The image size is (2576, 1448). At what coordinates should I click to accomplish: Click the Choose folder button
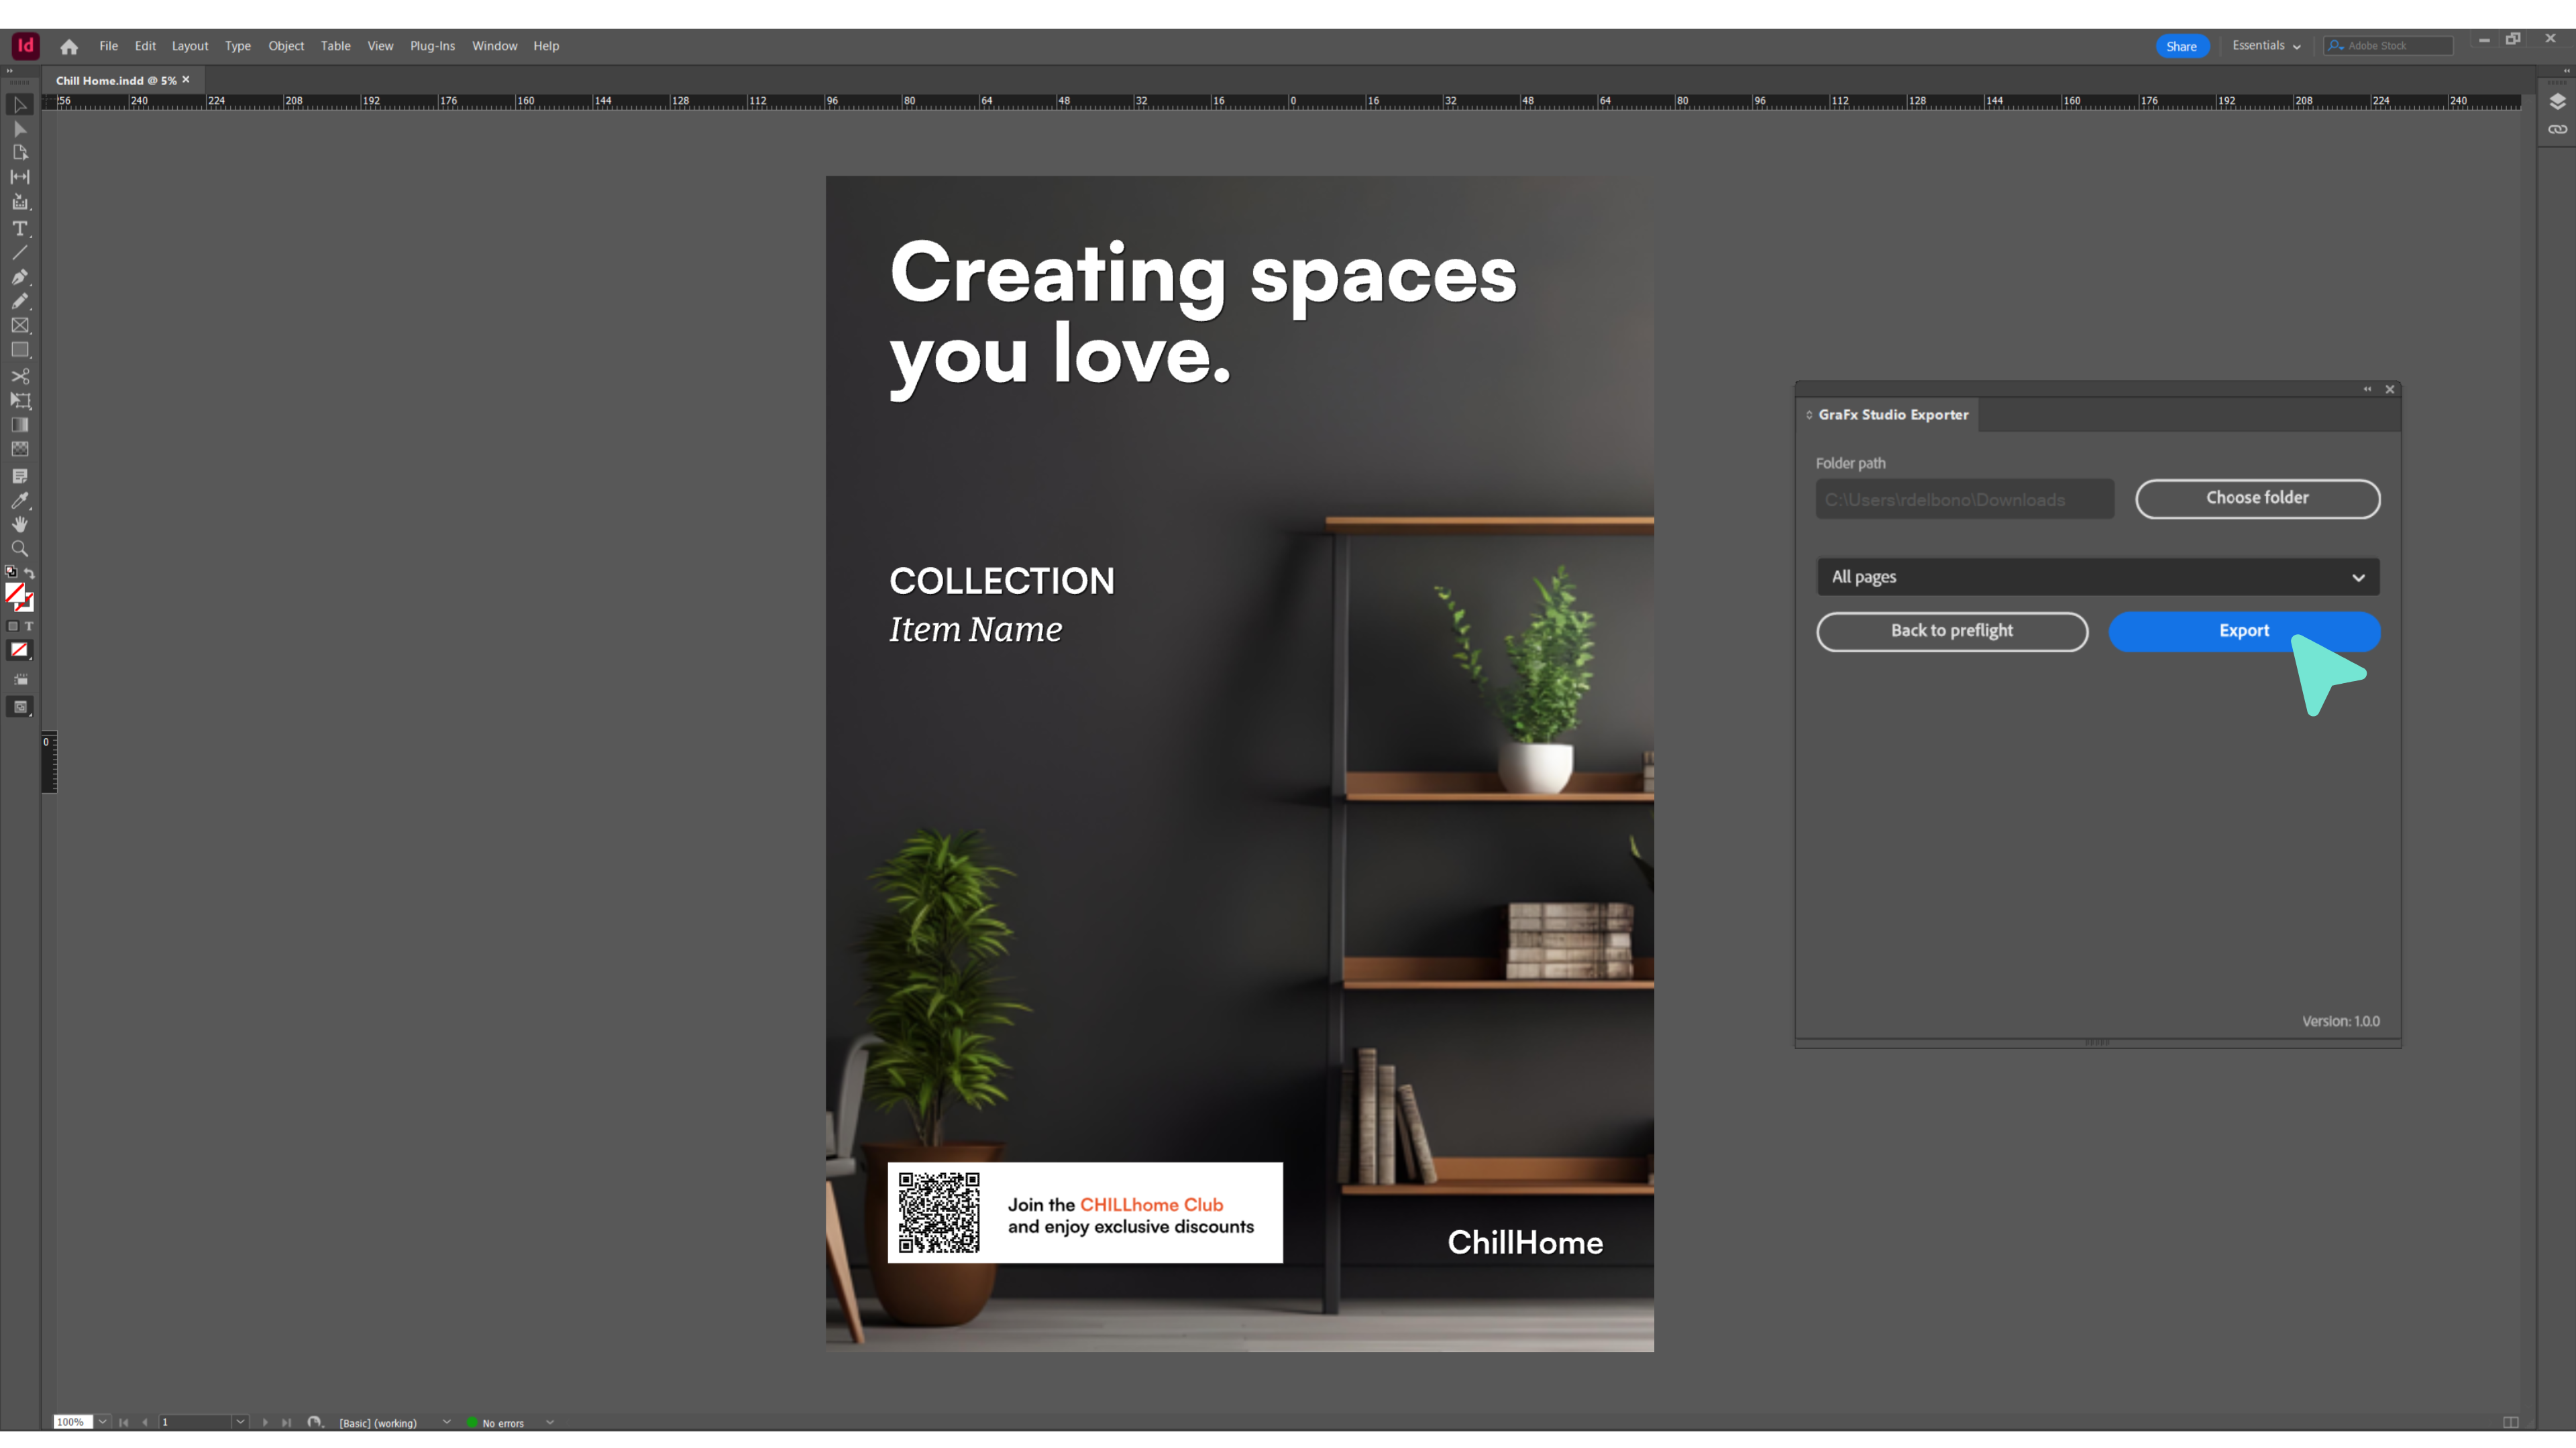(x=2257, y=499)
